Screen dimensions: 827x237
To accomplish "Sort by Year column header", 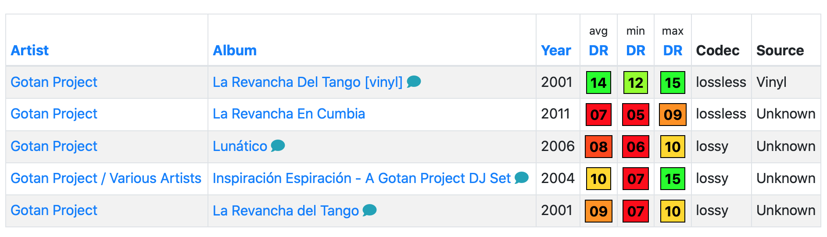I will pyautogui.click(x=555, y=50).
